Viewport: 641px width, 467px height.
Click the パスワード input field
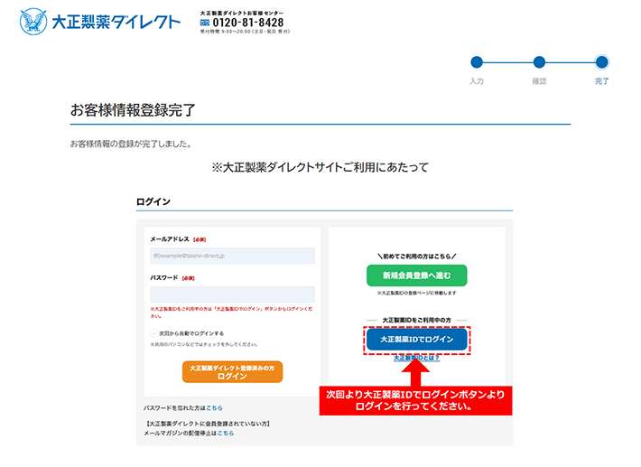click(232, 294)
